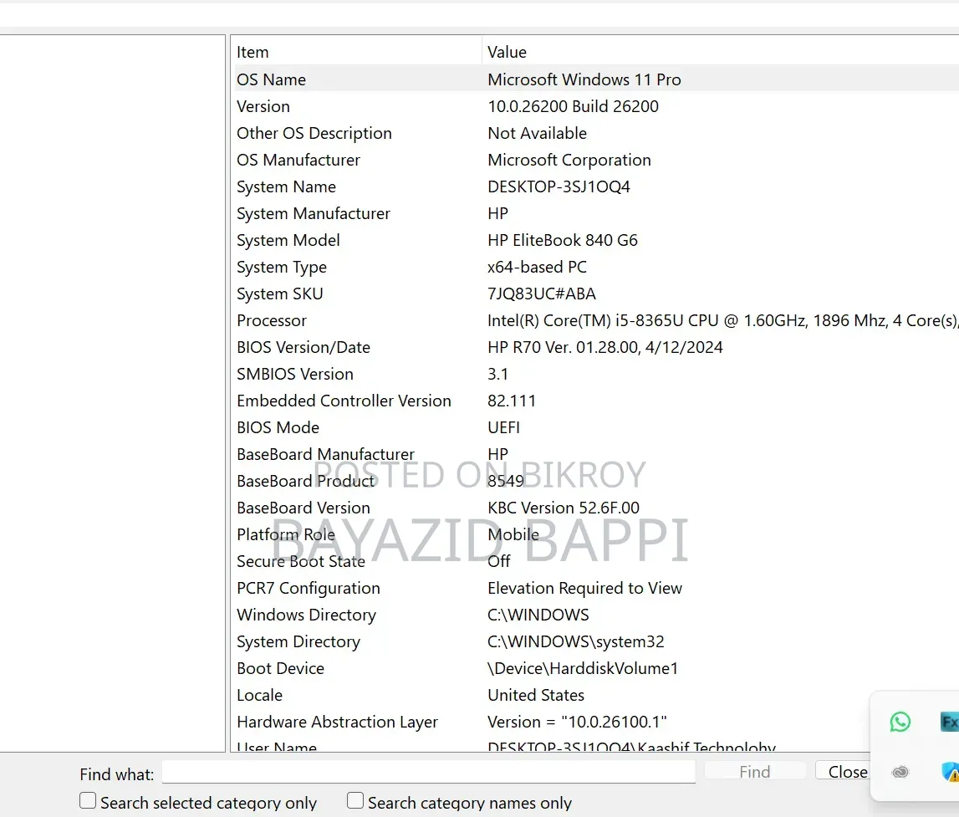Click HP R70 Ver. 01.28.00 value
The image size is (959, 817).
pos(604,347)
